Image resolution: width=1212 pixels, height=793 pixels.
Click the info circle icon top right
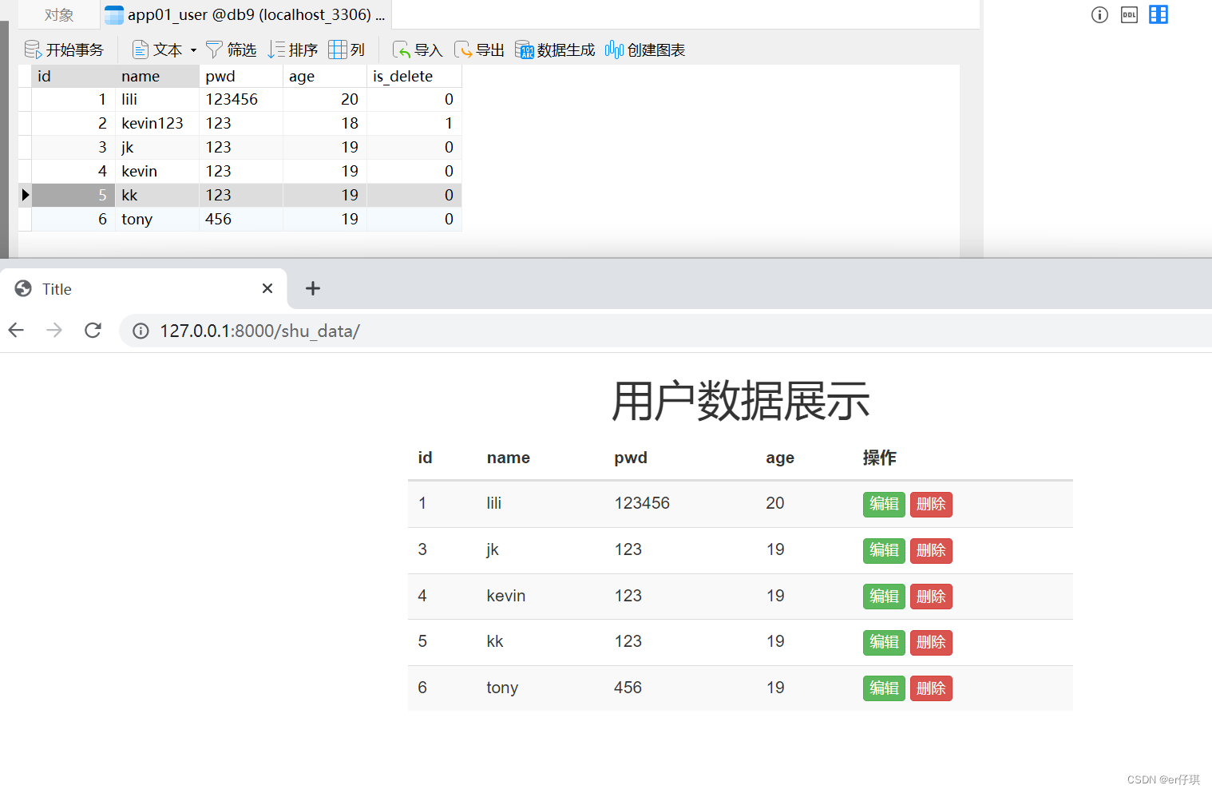pos(1099,14)
